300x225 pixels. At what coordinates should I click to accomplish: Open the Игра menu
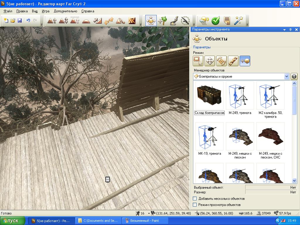point(45,11)
